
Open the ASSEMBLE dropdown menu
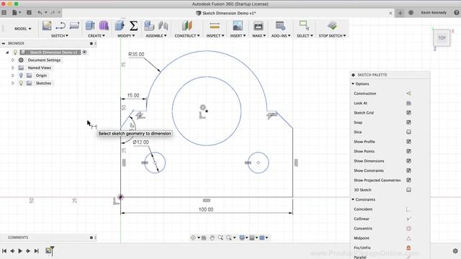click(156, 36)
